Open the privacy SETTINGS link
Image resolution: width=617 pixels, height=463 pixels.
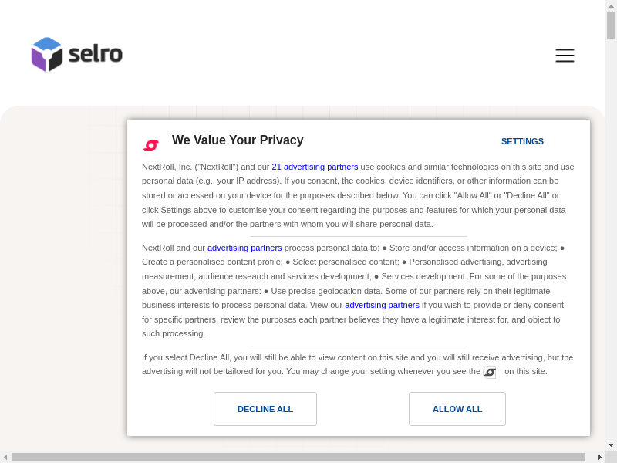point(522,141)
